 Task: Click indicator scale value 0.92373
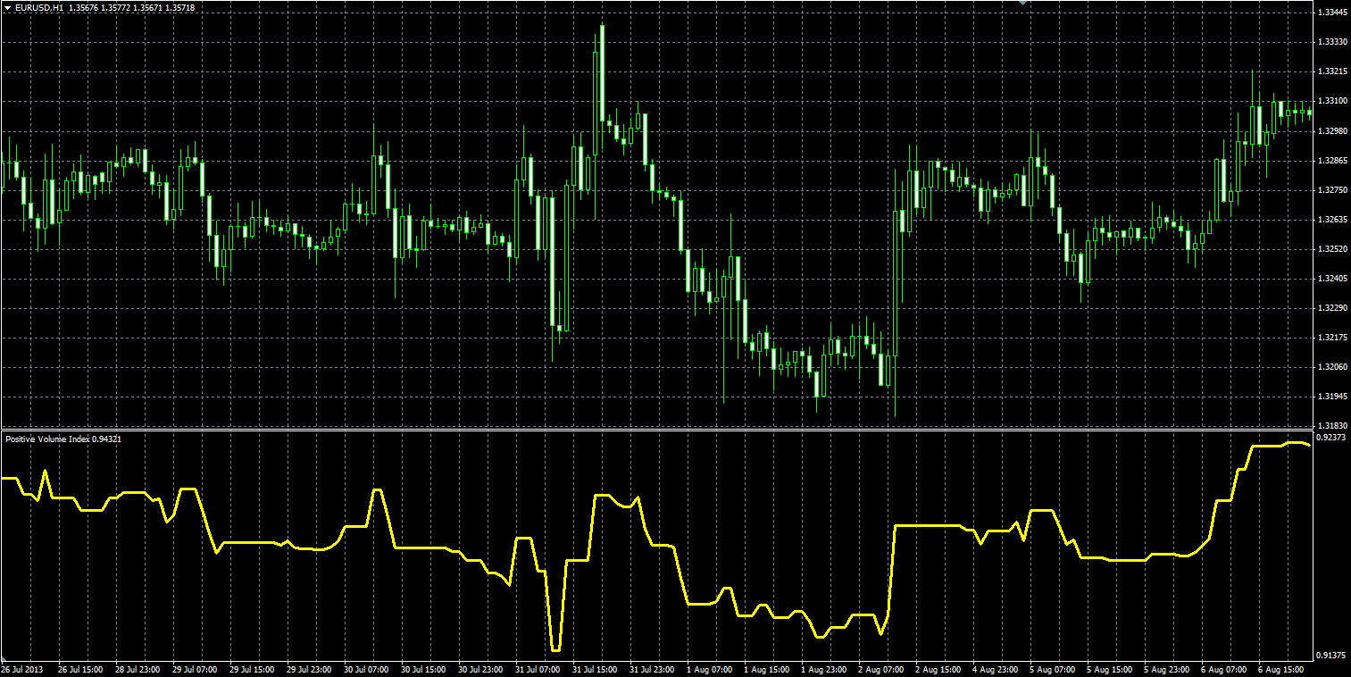(x=1332, y=438)
